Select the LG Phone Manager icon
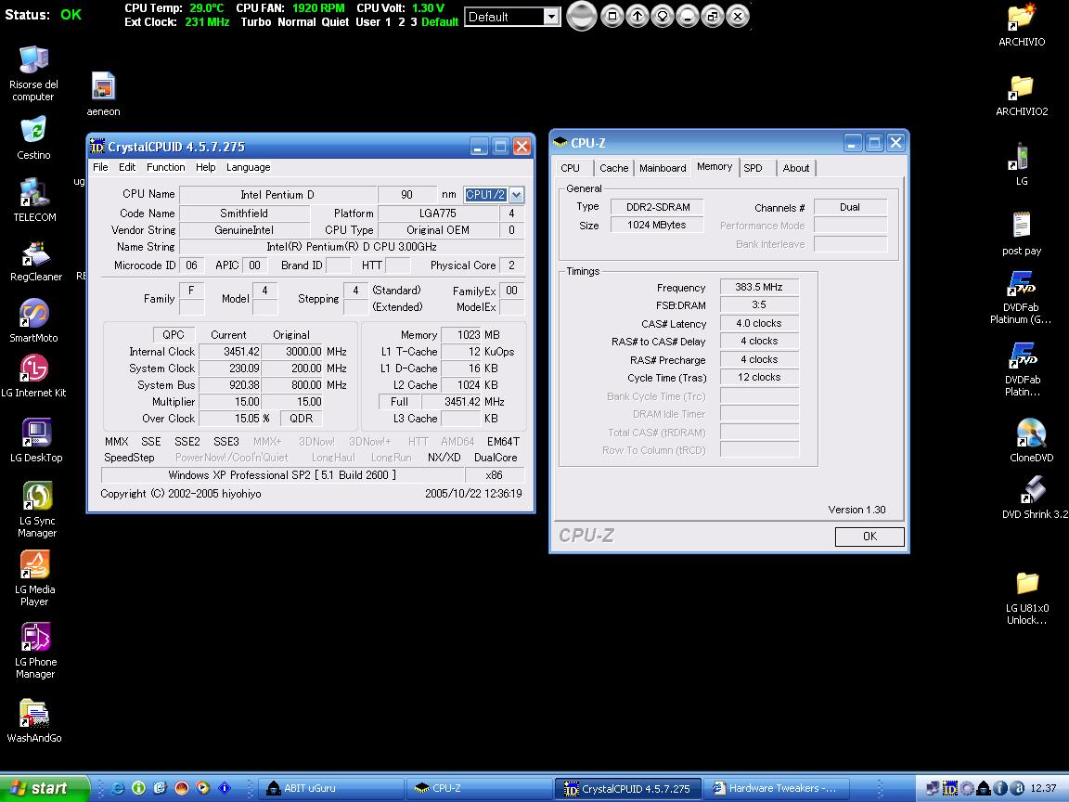1069x802 pixels. coord(35,651)
